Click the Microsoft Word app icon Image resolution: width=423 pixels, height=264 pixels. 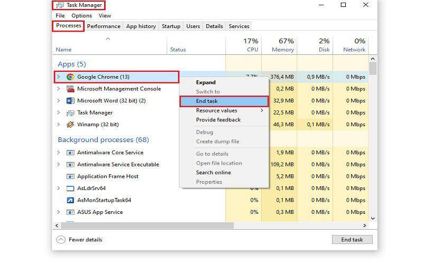[70, 101]
